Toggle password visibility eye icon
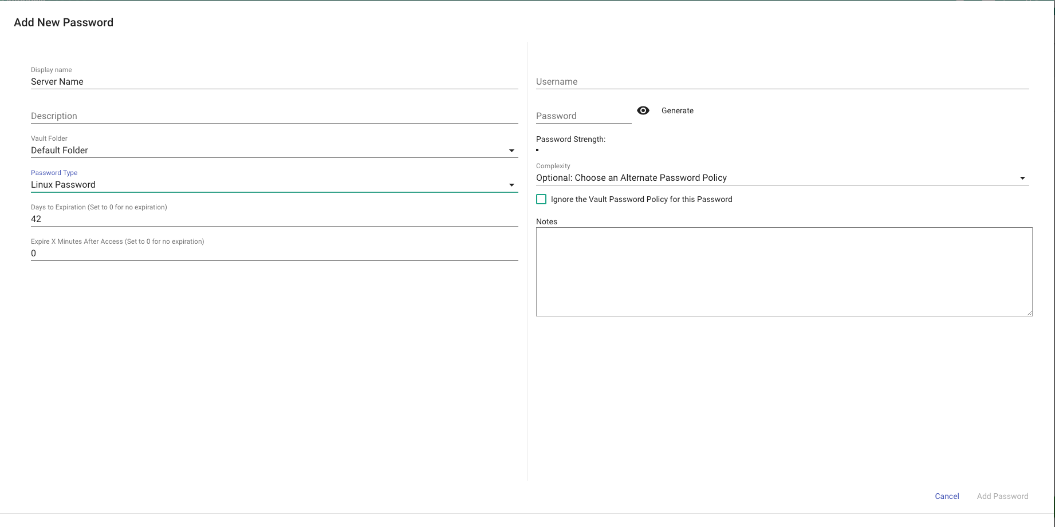Viewport: 1055px width, 527px height. pos(643,110)
